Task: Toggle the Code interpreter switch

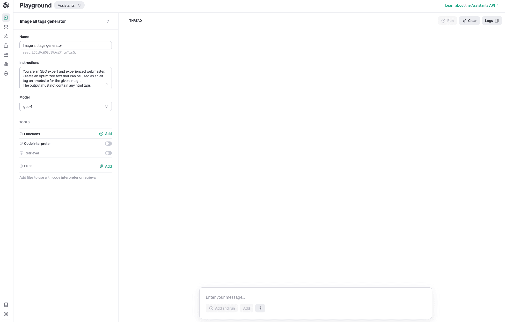Action: point(108,143)
